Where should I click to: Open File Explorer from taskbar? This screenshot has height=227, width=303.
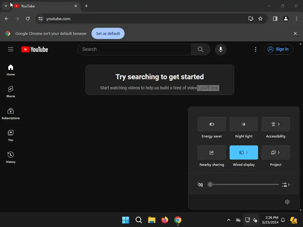(x=152, y=220)
